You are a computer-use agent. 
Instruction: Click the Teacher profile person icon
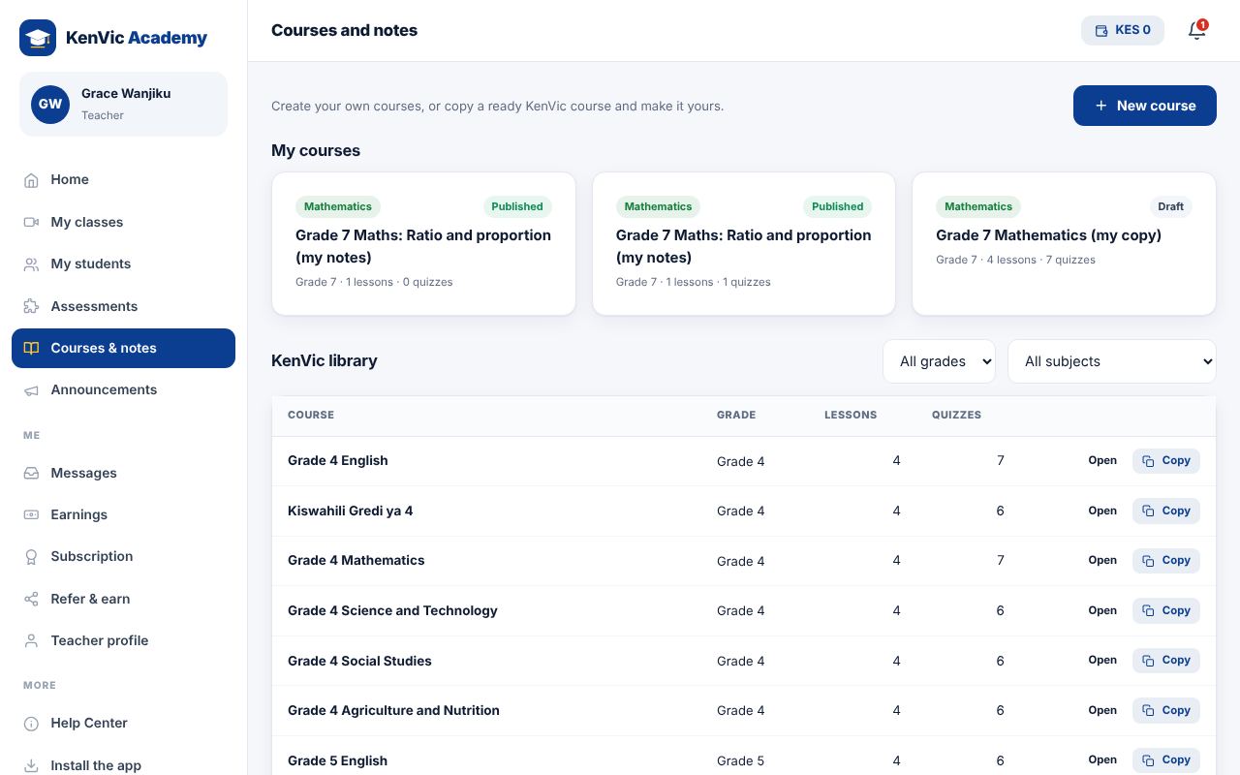31,641
